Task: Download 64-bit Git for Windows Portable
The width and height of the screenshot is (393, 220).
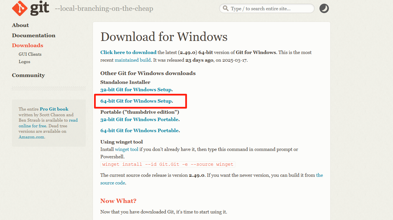Action: (140, 130)
